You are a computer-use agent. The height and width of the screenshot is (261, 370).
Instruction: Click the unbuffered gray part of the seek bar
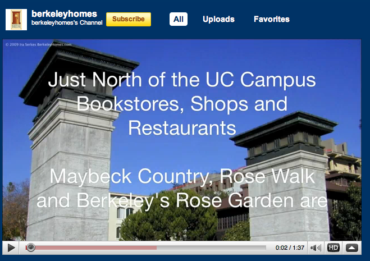pyautogui.click(x=213, y=248)
